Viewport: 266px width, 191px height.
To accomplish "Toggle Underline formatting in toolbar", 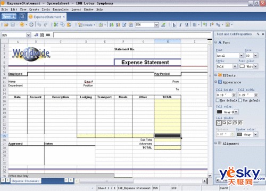I will [187, 25].
